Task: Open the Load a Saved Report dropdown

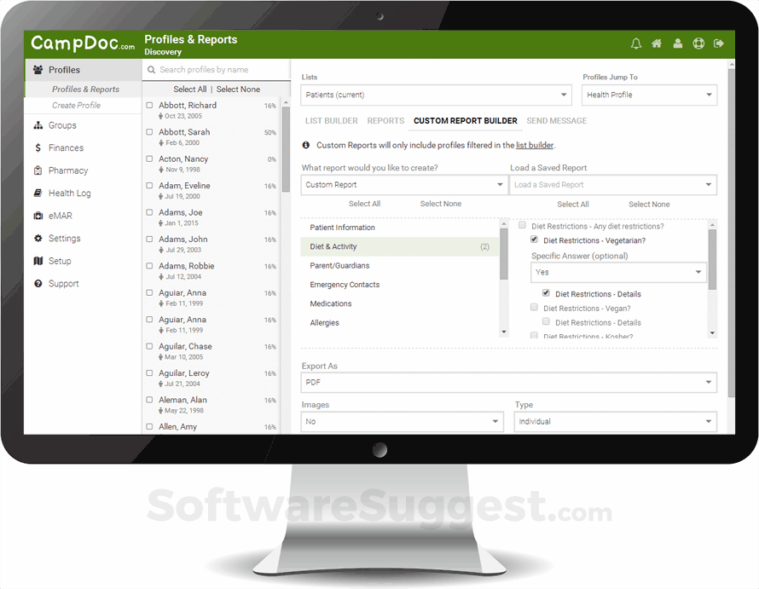Action: (613, 184)
